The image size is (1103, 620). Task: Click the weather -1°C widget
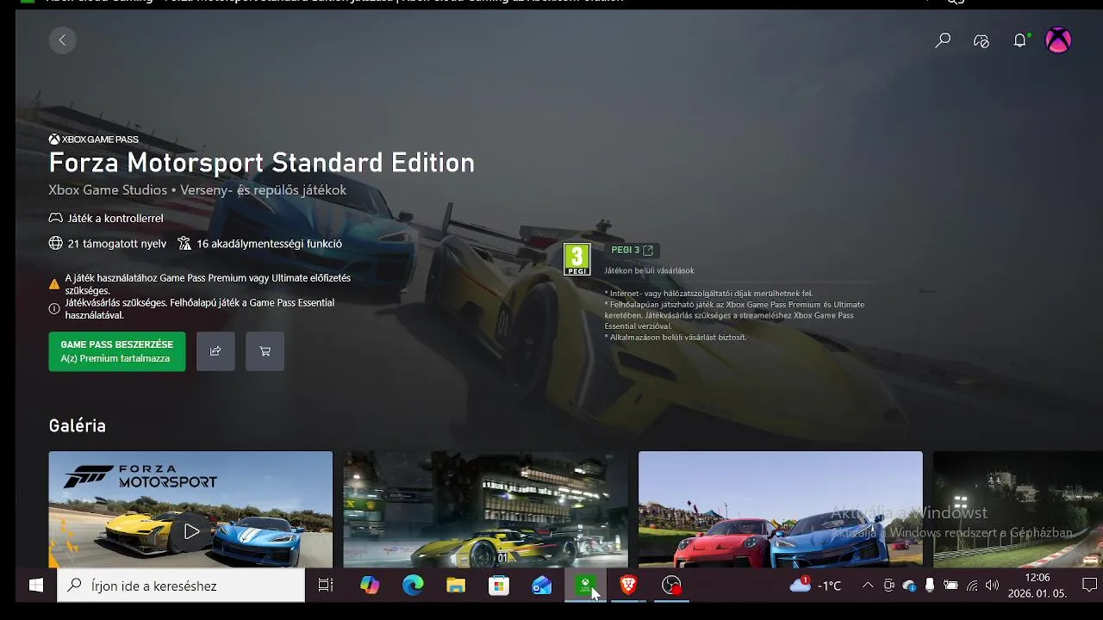815,586
